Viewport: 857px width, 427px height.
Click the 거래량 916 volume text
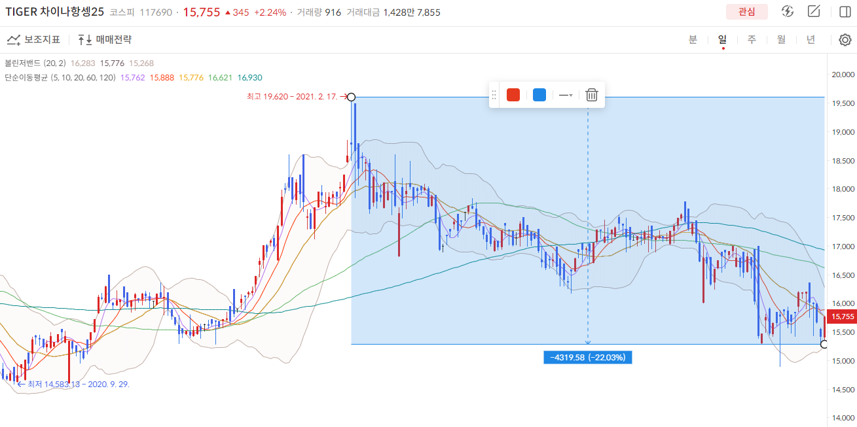tap(319, 12)
